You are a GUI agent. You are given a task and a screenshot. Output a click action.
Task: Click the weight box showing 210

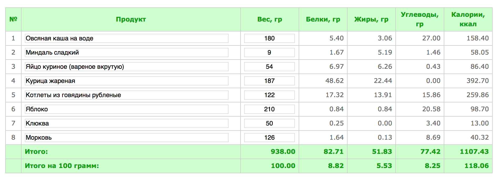tap(269, 109)
